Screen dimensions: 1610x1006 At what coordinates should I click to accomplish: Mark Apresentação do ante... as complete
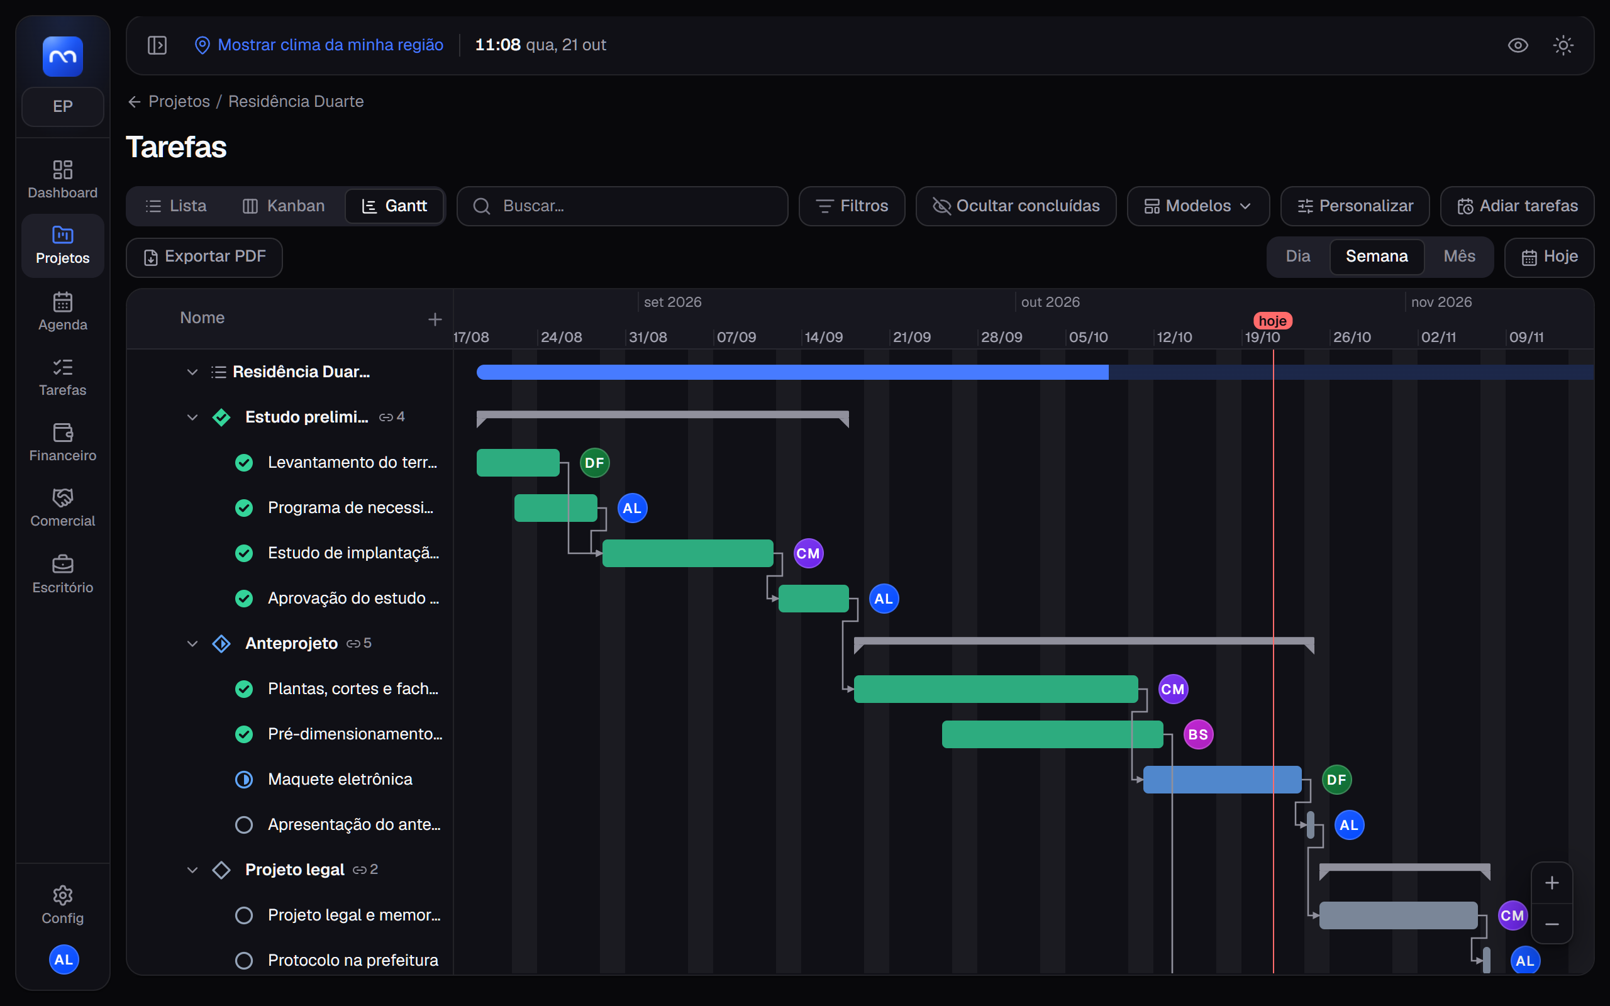pyautogui.click(x=244, y=824)
